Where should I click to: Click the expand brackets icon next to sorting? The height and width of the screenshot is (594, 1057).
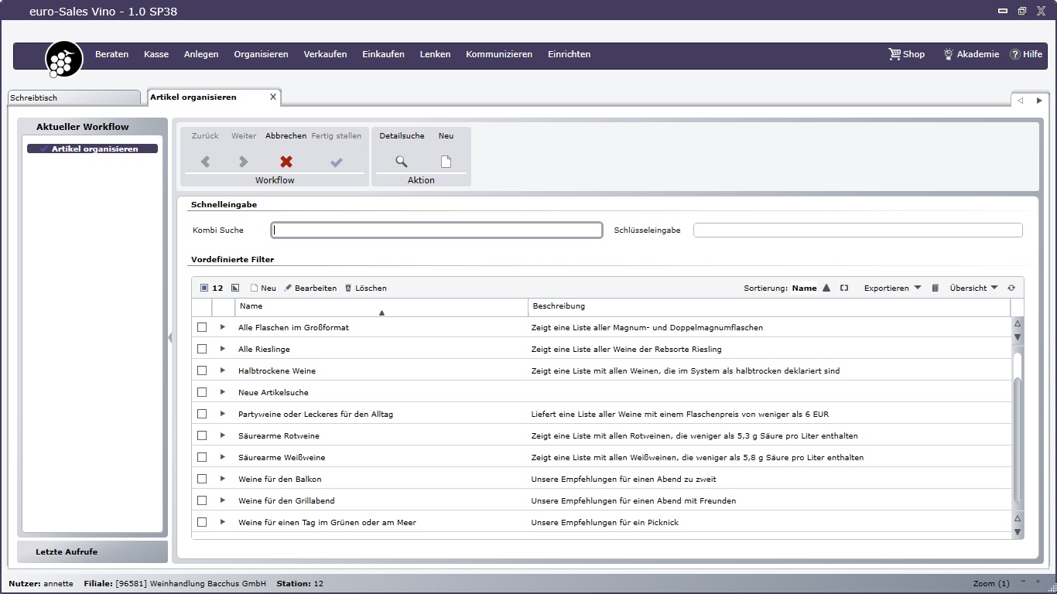coord(844,288)
